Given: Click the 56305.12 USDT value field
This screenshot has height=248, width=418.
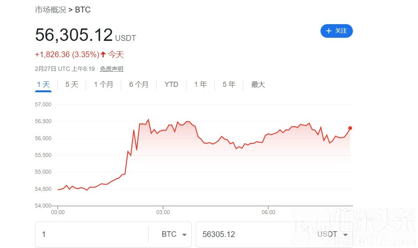Looking at the screenshot, I should tap(256, 234).
